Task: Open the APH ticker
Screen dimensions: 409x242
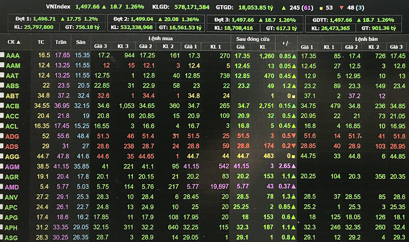Action: click(11, 228)
